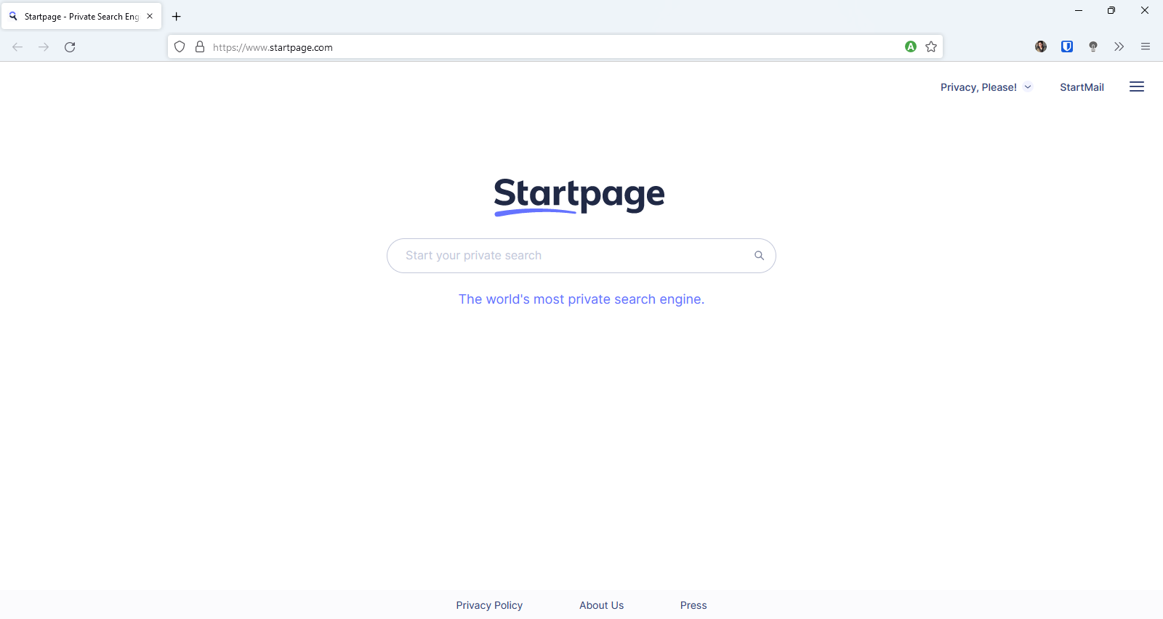Image resolution: width=1163 pixels, height=619 pixels.
Task: Open tracking protection shield icon
Action: pyautogui.click(x=180, y=47)
